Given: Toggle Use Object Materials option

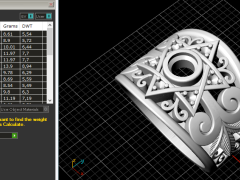Looking at the screenshot, I should click(x=24, y=109).
